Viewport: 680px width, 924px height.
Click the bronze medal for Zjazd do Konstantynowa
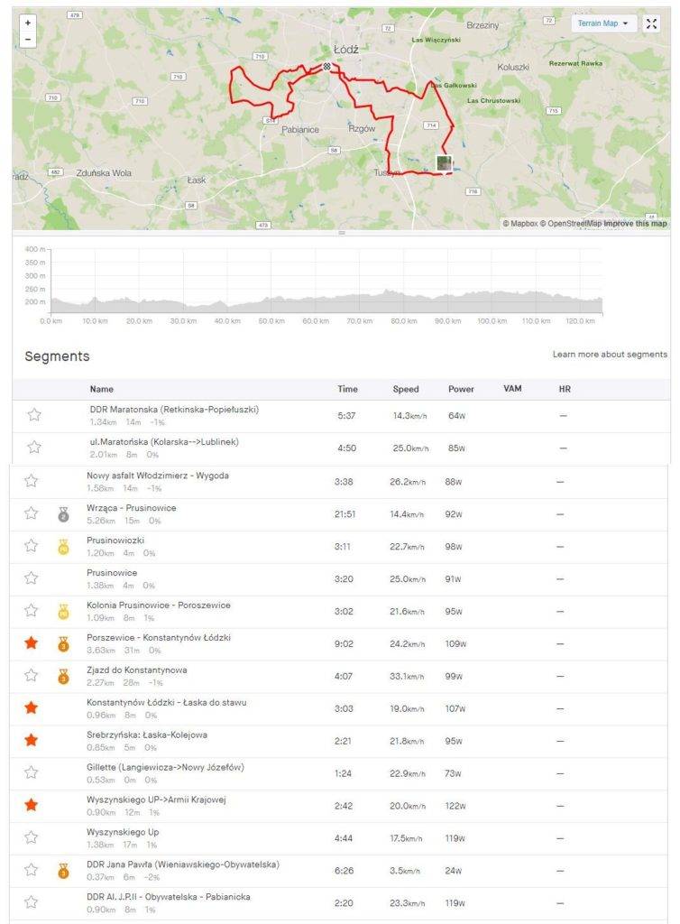[63, 676]
